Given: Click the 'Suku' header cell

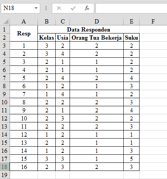Looking at the screenshot, I should [131, 37].
